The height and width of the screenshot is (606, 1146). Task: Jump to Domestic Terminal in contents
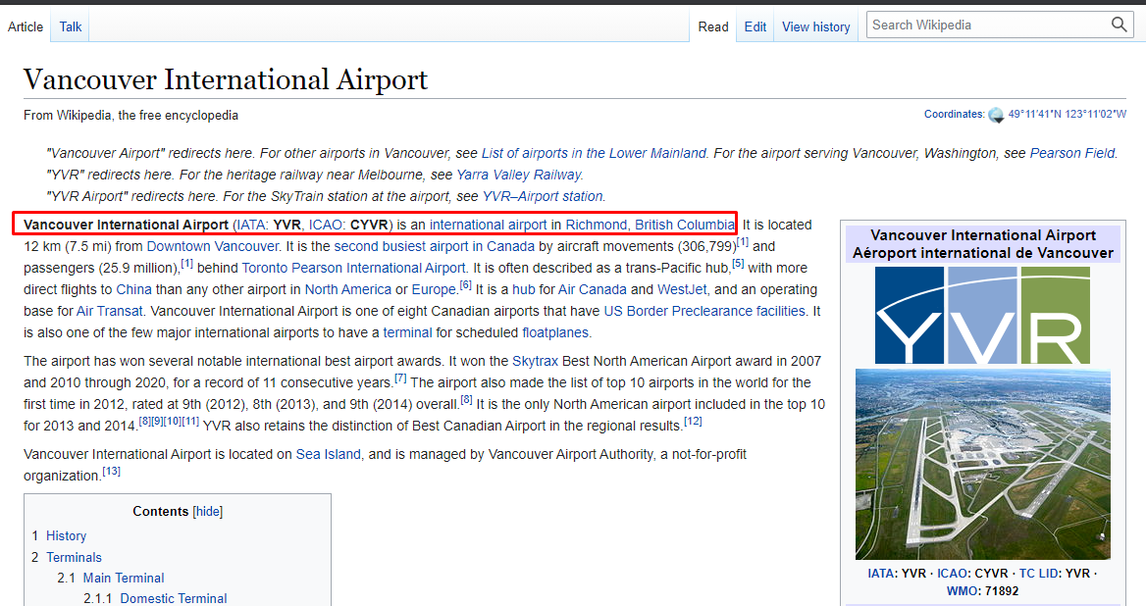[x=174, y=598]
